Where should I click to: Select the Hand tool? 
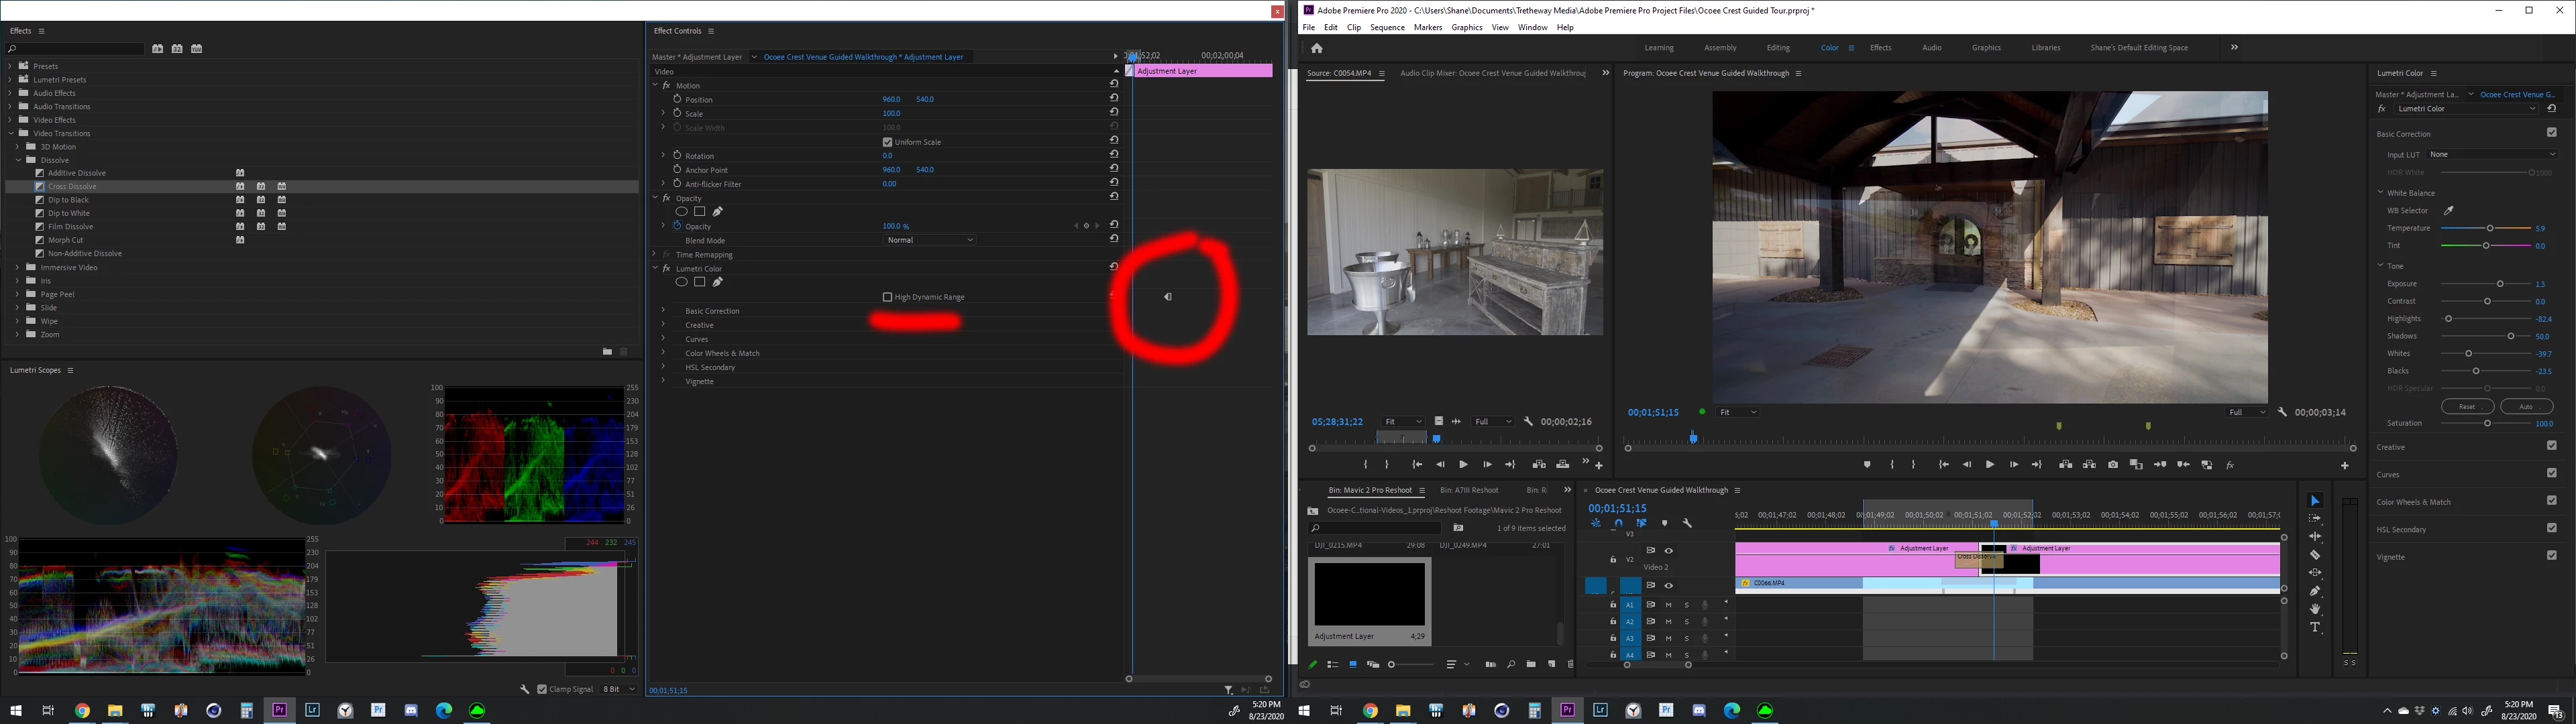[2314, 609]
